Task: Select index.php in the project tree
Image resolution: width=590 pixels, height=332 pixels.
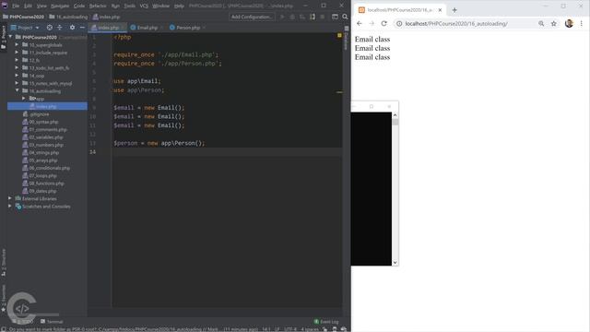Action: point(47,107)
